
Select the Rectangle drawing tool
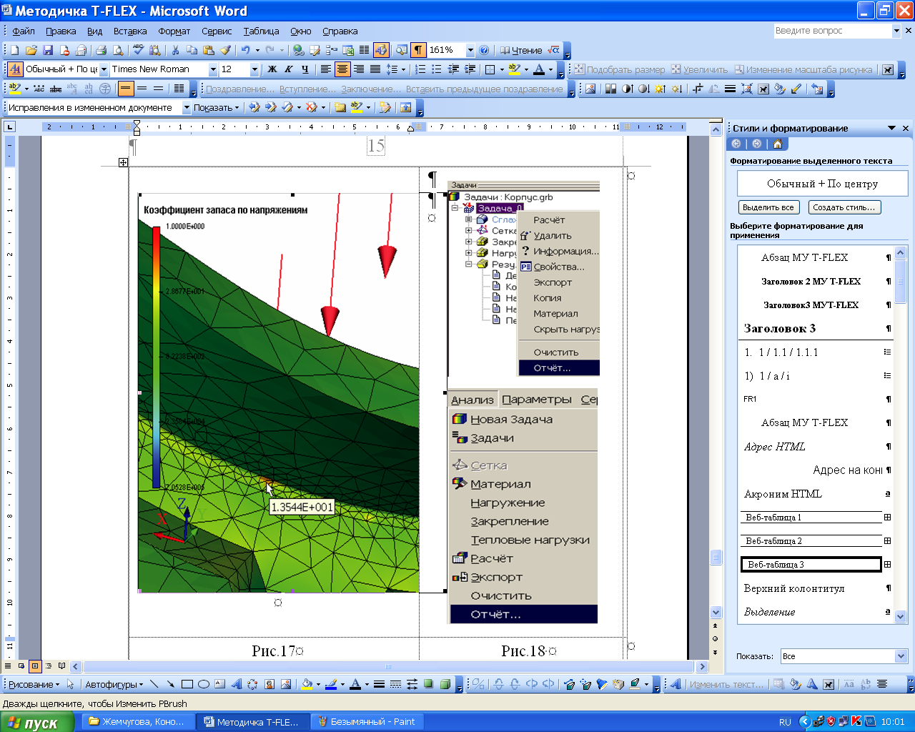[x=187, y=684]
